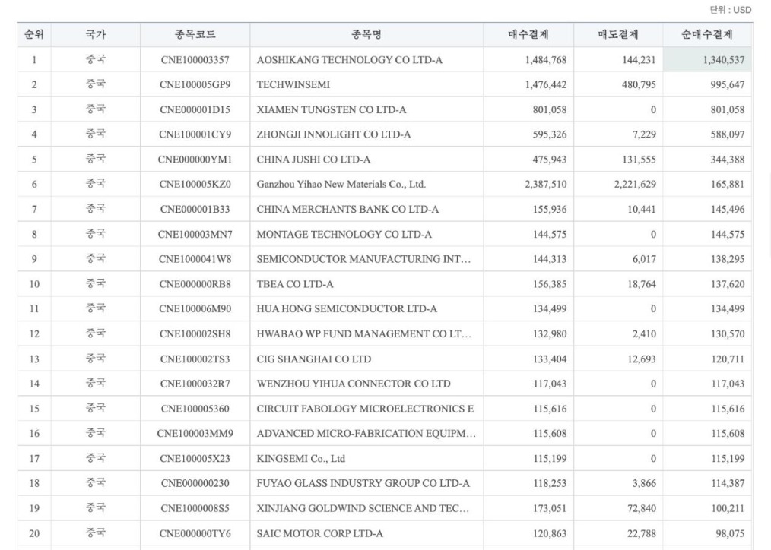Select buy settlement amount 2,387,510
This screenshot has height=550, width=771.
546,184
